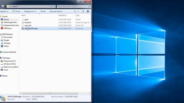Click Date de création value in details pane
184x103 pixels.
pyautogui.click(x=71, y=97)
